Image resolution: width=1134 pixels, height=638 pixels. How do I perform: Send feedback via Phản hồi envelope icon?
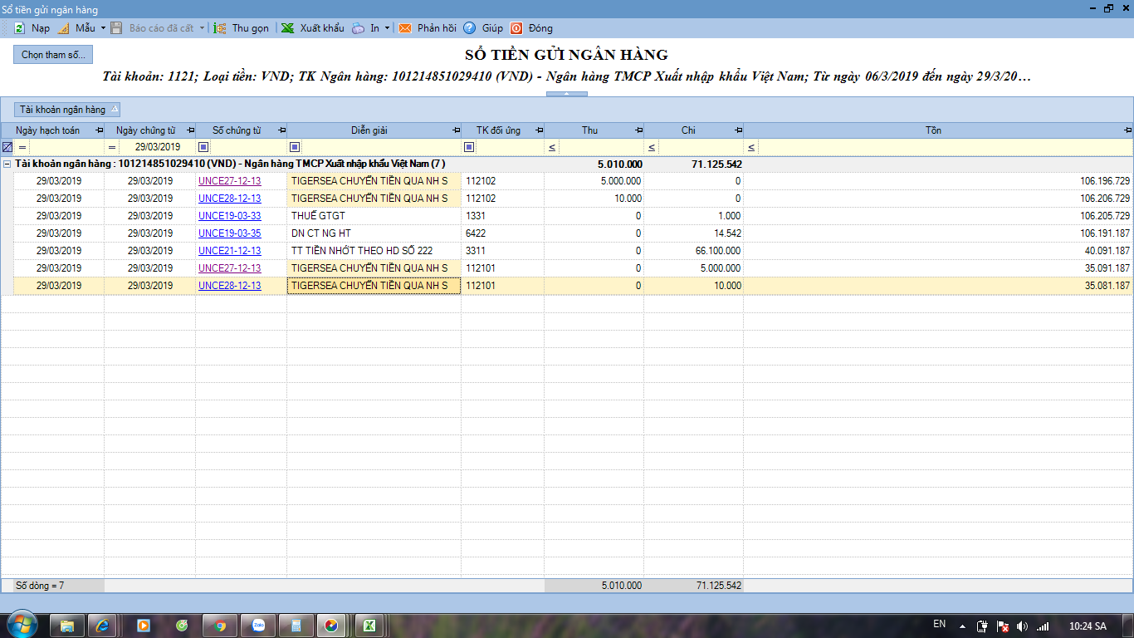[405, 28]
